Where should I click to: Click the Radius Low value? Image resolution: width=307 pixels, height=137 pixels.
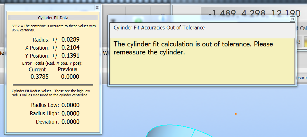click(x=70, y=105)
